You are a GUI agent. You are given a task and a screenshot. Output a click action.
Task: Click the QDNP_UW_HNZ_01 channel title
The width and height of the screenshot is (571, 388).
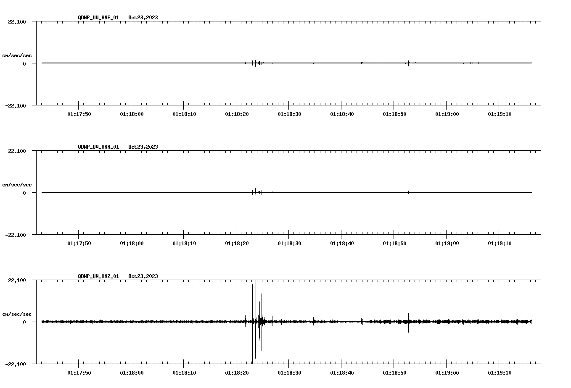98,276
